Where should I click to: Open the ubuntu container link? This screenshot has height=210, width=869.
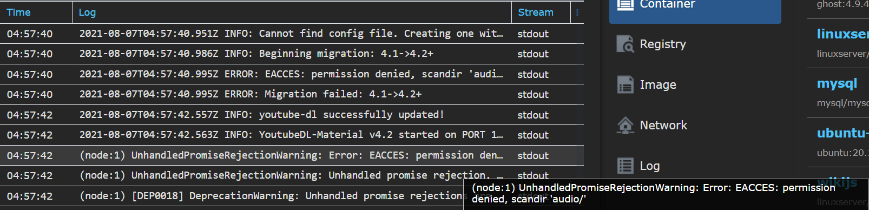(x=842, y=133)
